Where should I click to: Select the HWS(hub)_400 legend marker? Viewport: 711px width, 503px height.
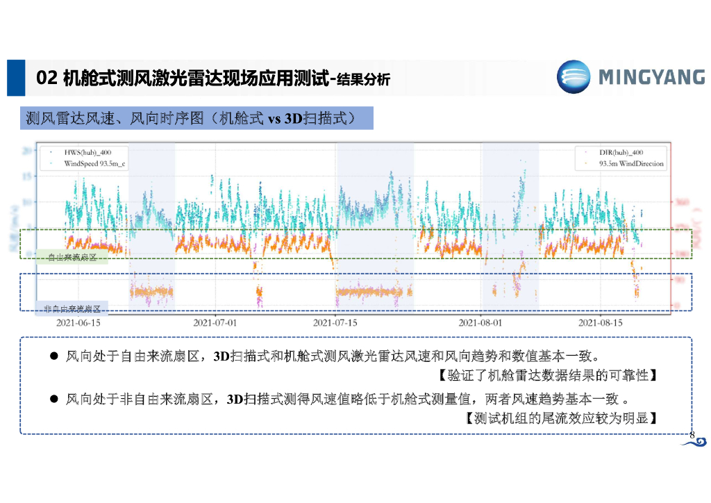[51, 151]
